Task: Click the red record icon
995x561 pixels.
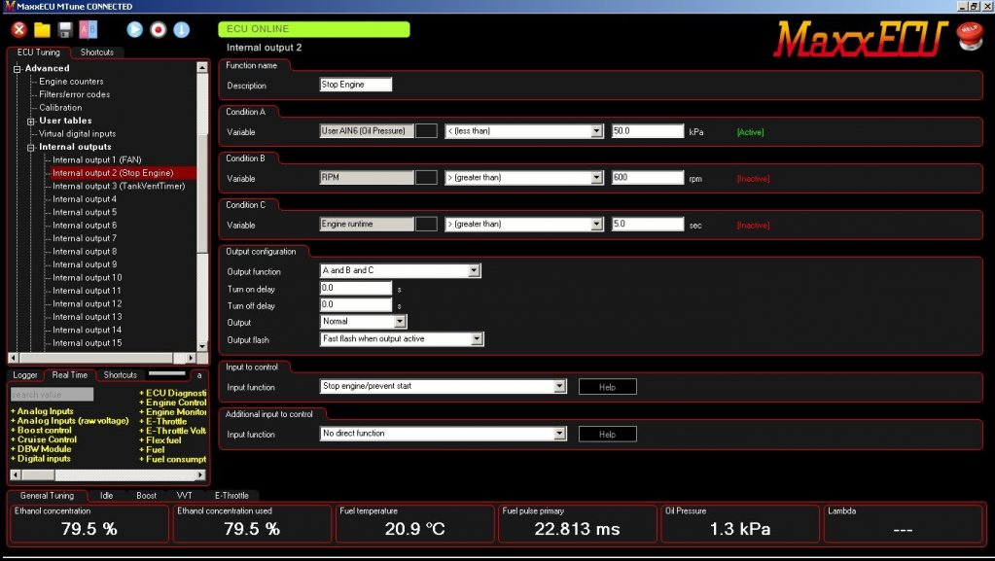Action: (x=158, y=29)
